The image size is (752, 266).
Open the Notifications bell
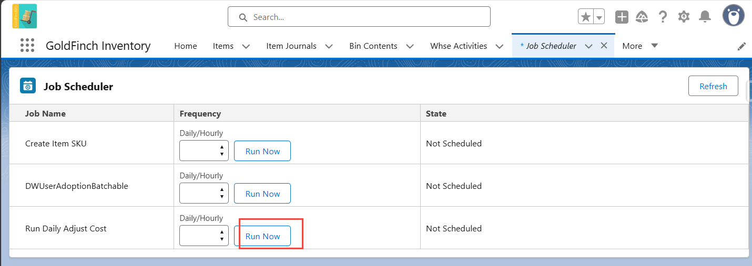pyautogui.click(x=705, y=17)
